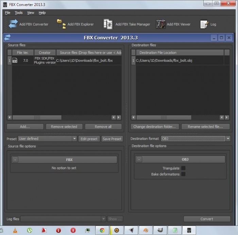Select the fbx_bolt.obj destination file row
Screen dimensions: 238x235
pos(180,60)
